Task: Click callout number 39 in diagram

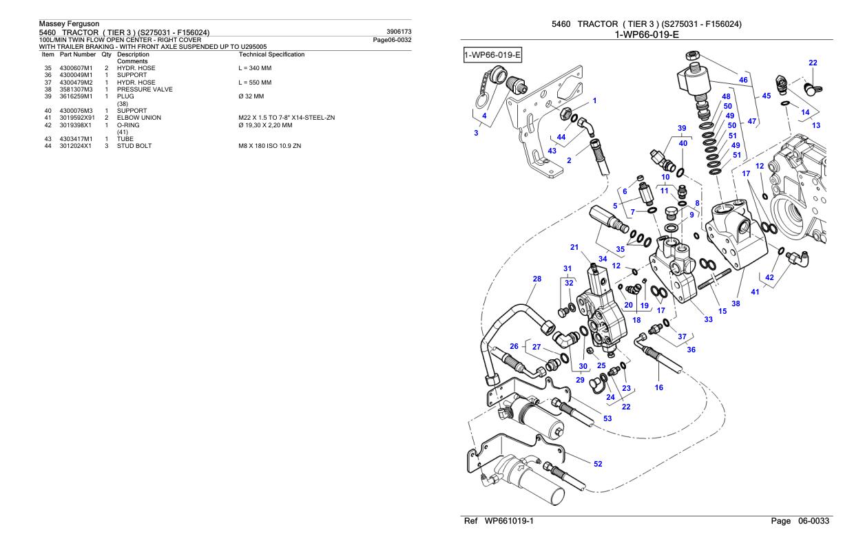Action: point(683,128)
